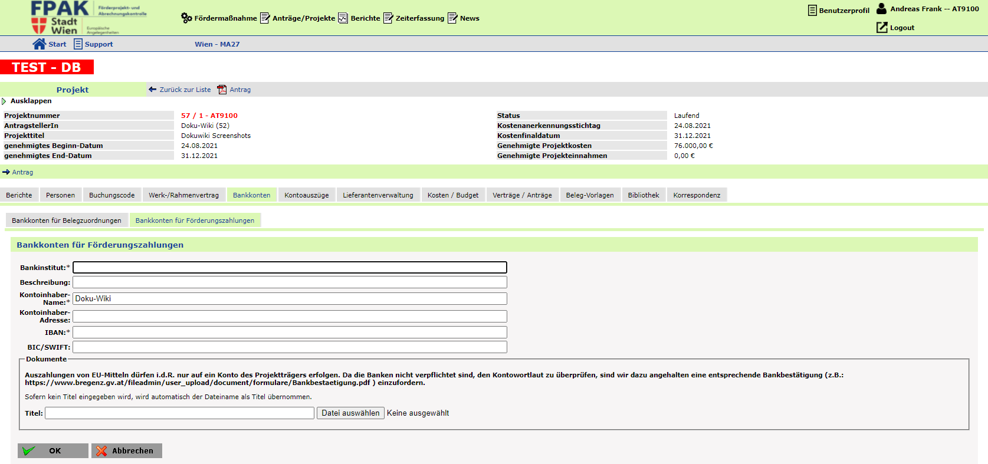This screenshot has height=464, width=988.
Task: Open News via its icon
Action: pos(452,18)
